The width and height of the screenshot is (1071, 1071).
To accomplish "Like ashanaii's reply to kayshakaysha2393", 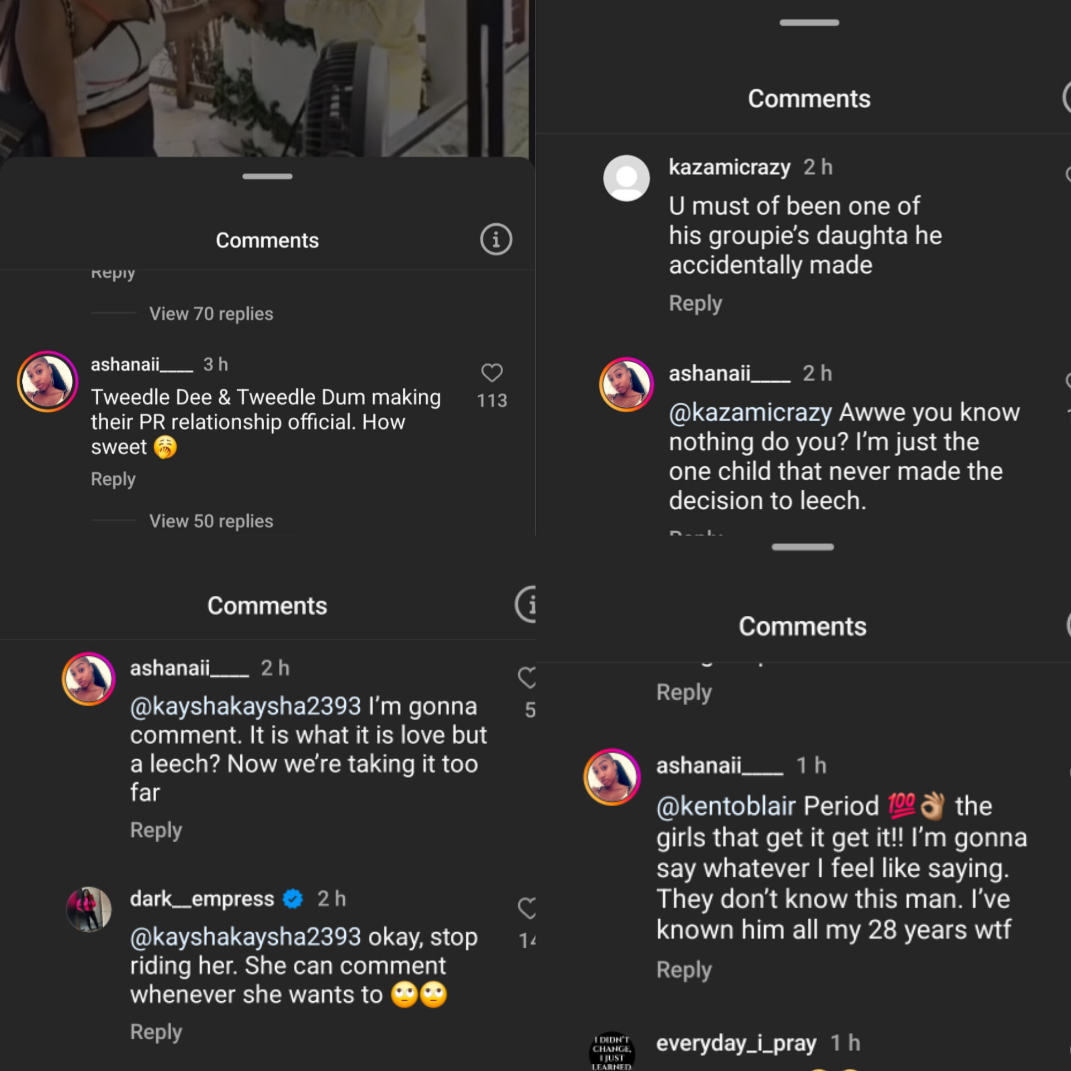I will click(527, 677).
